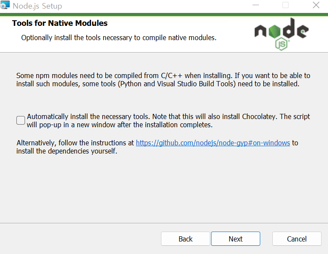Click the 'Some npm modules need to be compiled' paragraph
The height and width of the screenshot is (254, 328).
(x=163, y=80)
